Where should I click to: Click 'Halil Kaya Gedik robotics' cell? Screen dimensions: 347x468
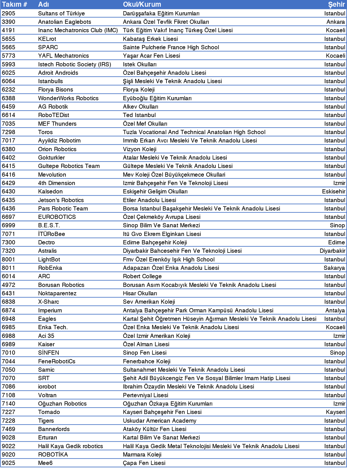71,446
